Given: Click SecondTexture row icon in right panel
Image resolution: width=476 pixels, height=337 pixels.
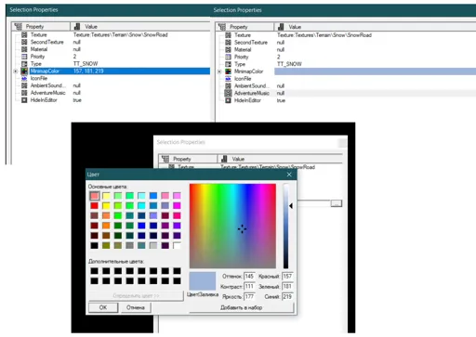Looking at the screenshot, I should (x=228, y=42).
